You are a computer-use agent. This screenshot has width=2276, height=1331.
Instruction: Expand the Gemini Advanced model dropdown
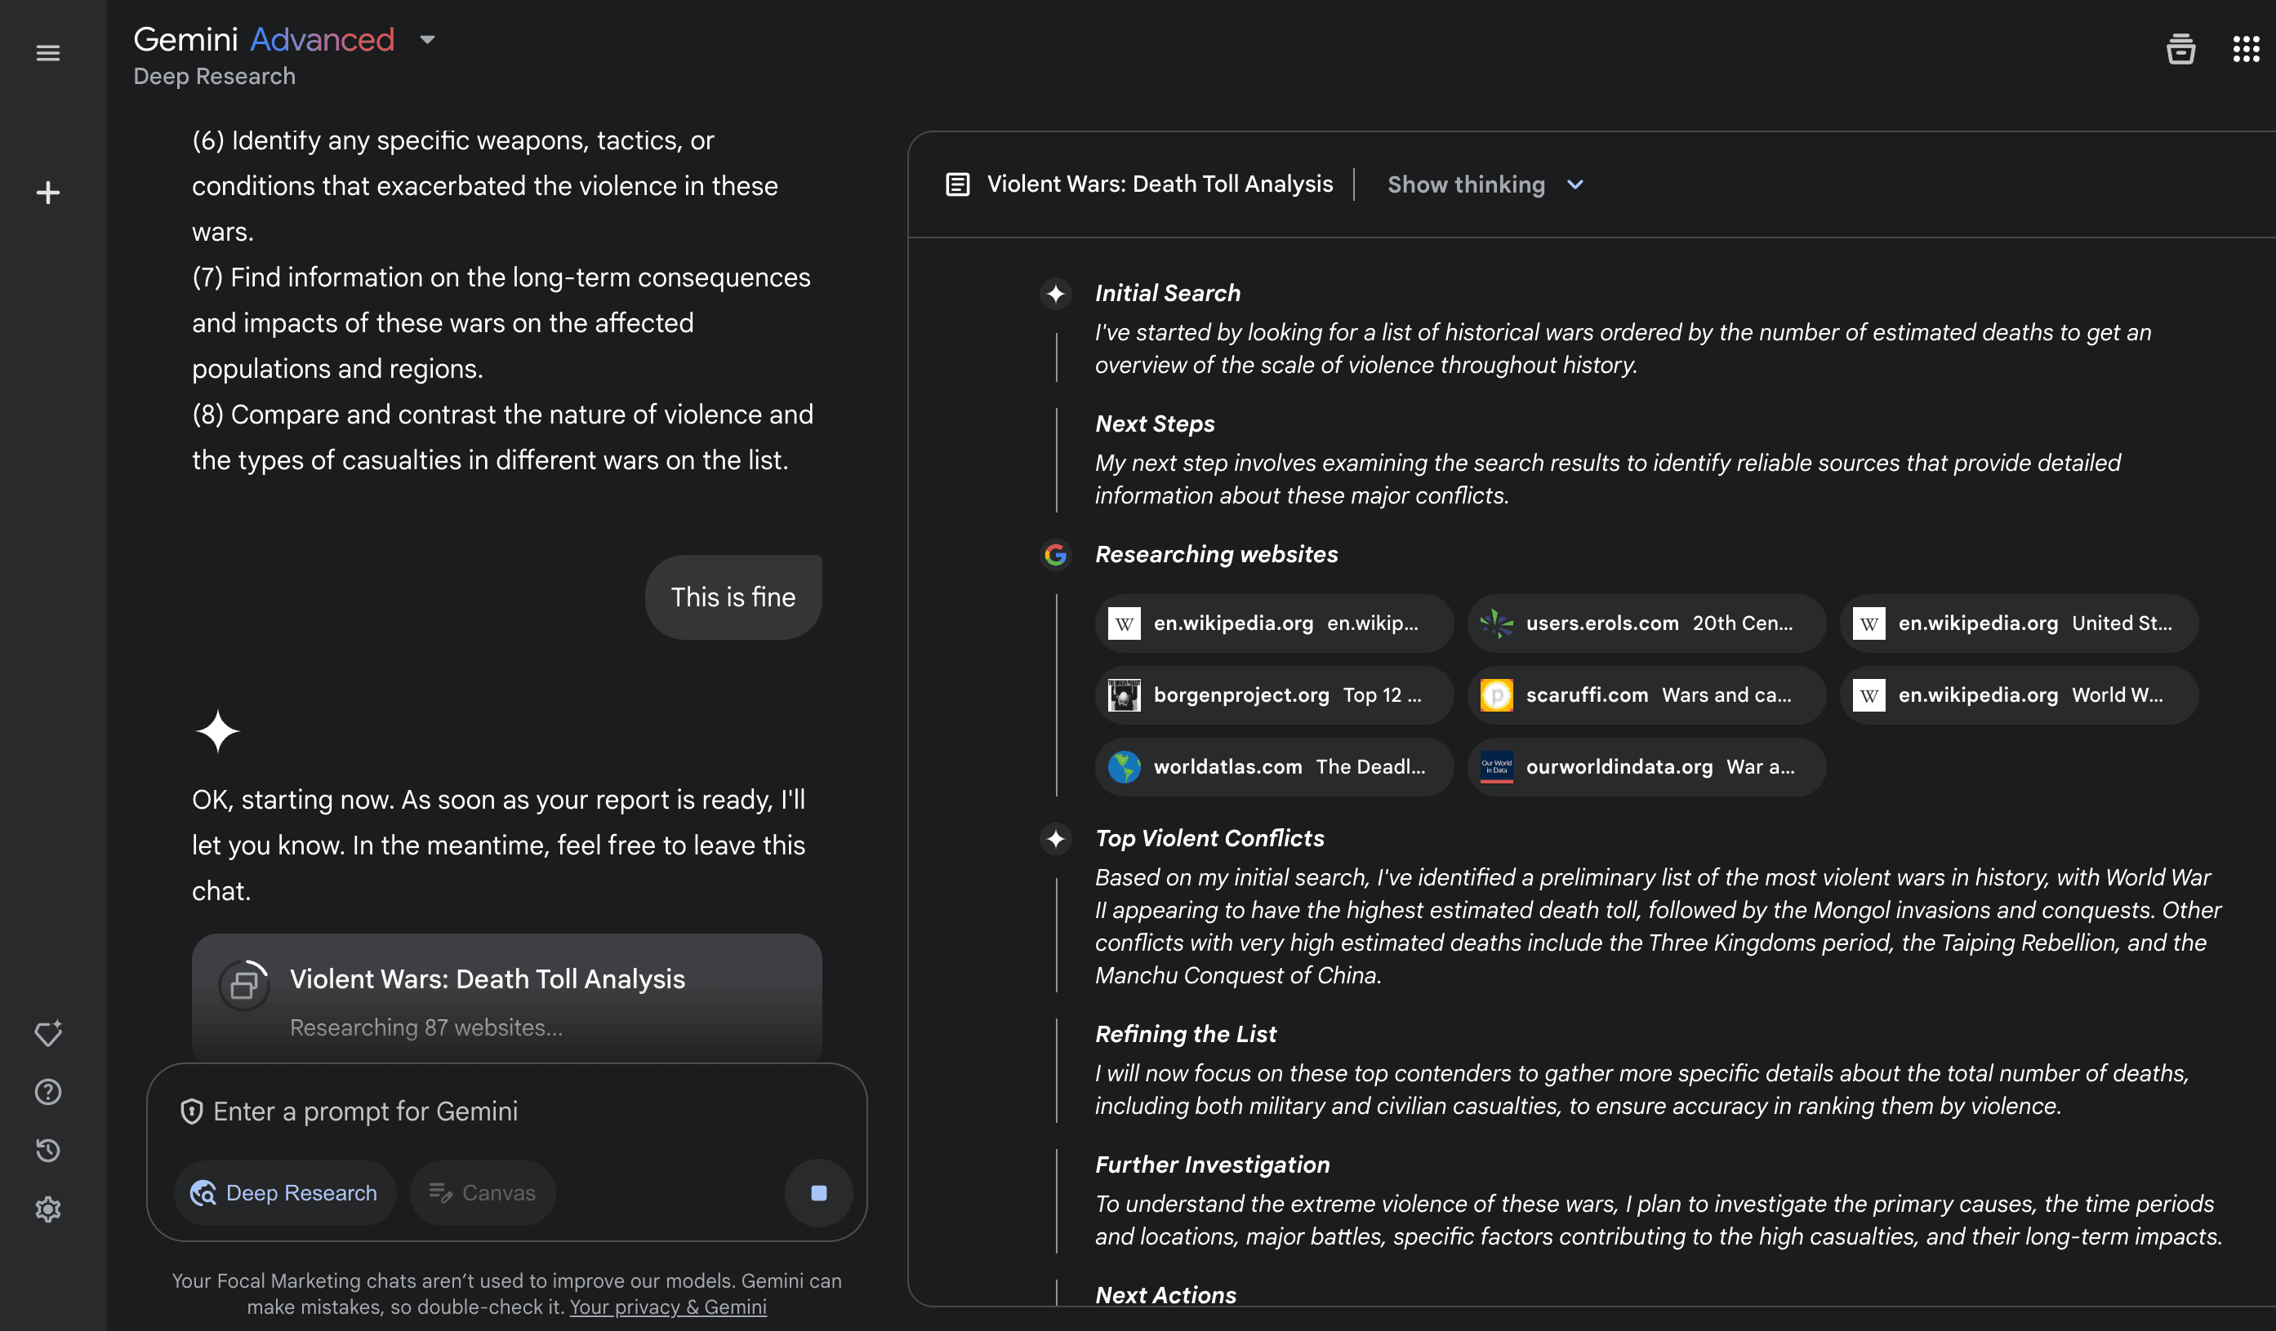[427, 40]
